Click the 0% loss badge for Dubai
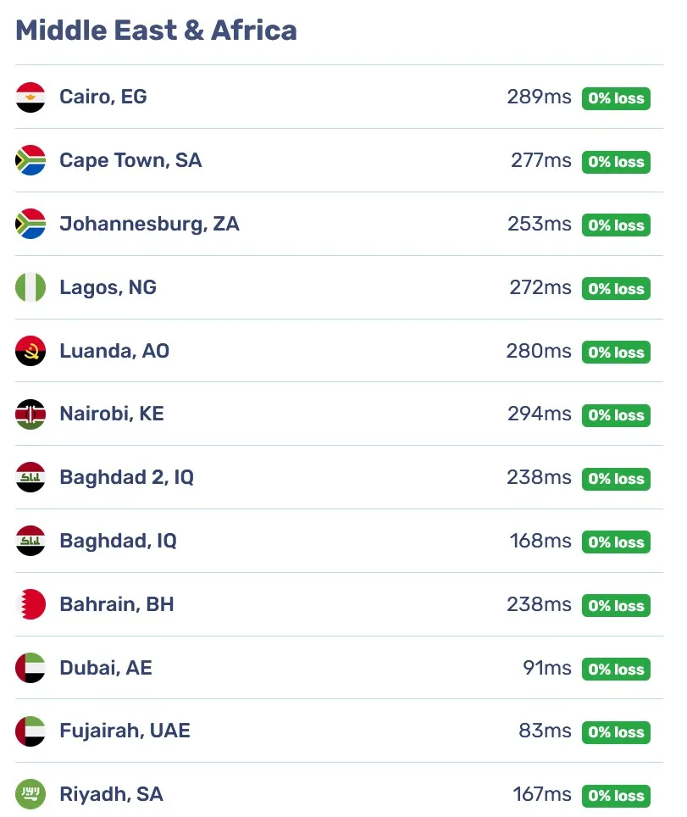The width and height of the screenshot is (687, 817). (616, 669)
